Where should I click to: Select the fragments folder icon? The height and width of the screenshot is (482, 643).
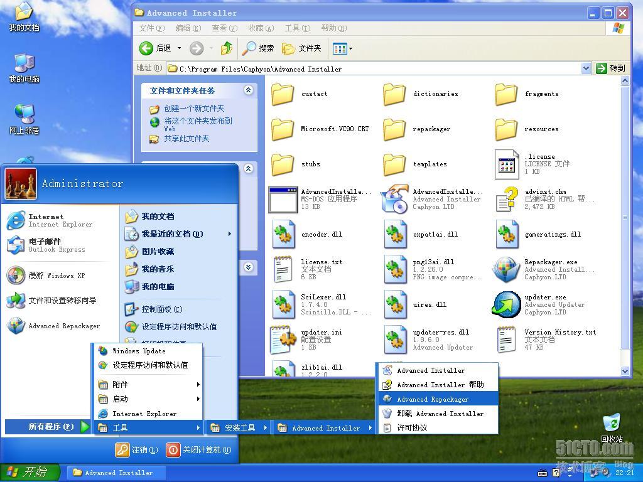pyautogui.click(x=507, y=94)
